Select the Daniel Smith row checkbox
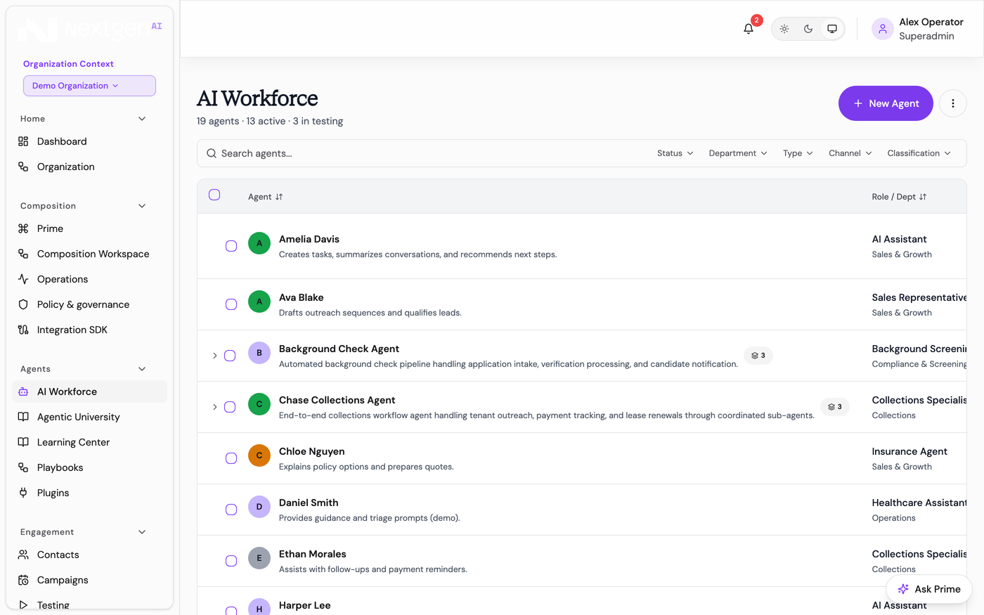The image size is (984, 615). [x=231, y=510]
